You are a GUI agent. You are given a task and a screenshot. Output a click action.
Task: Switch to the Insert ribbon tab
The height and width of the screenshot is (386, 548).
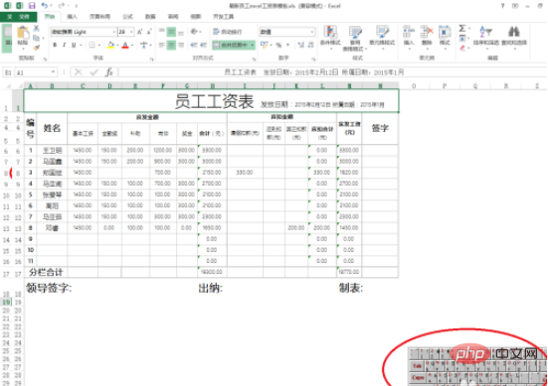click(72, 17)
